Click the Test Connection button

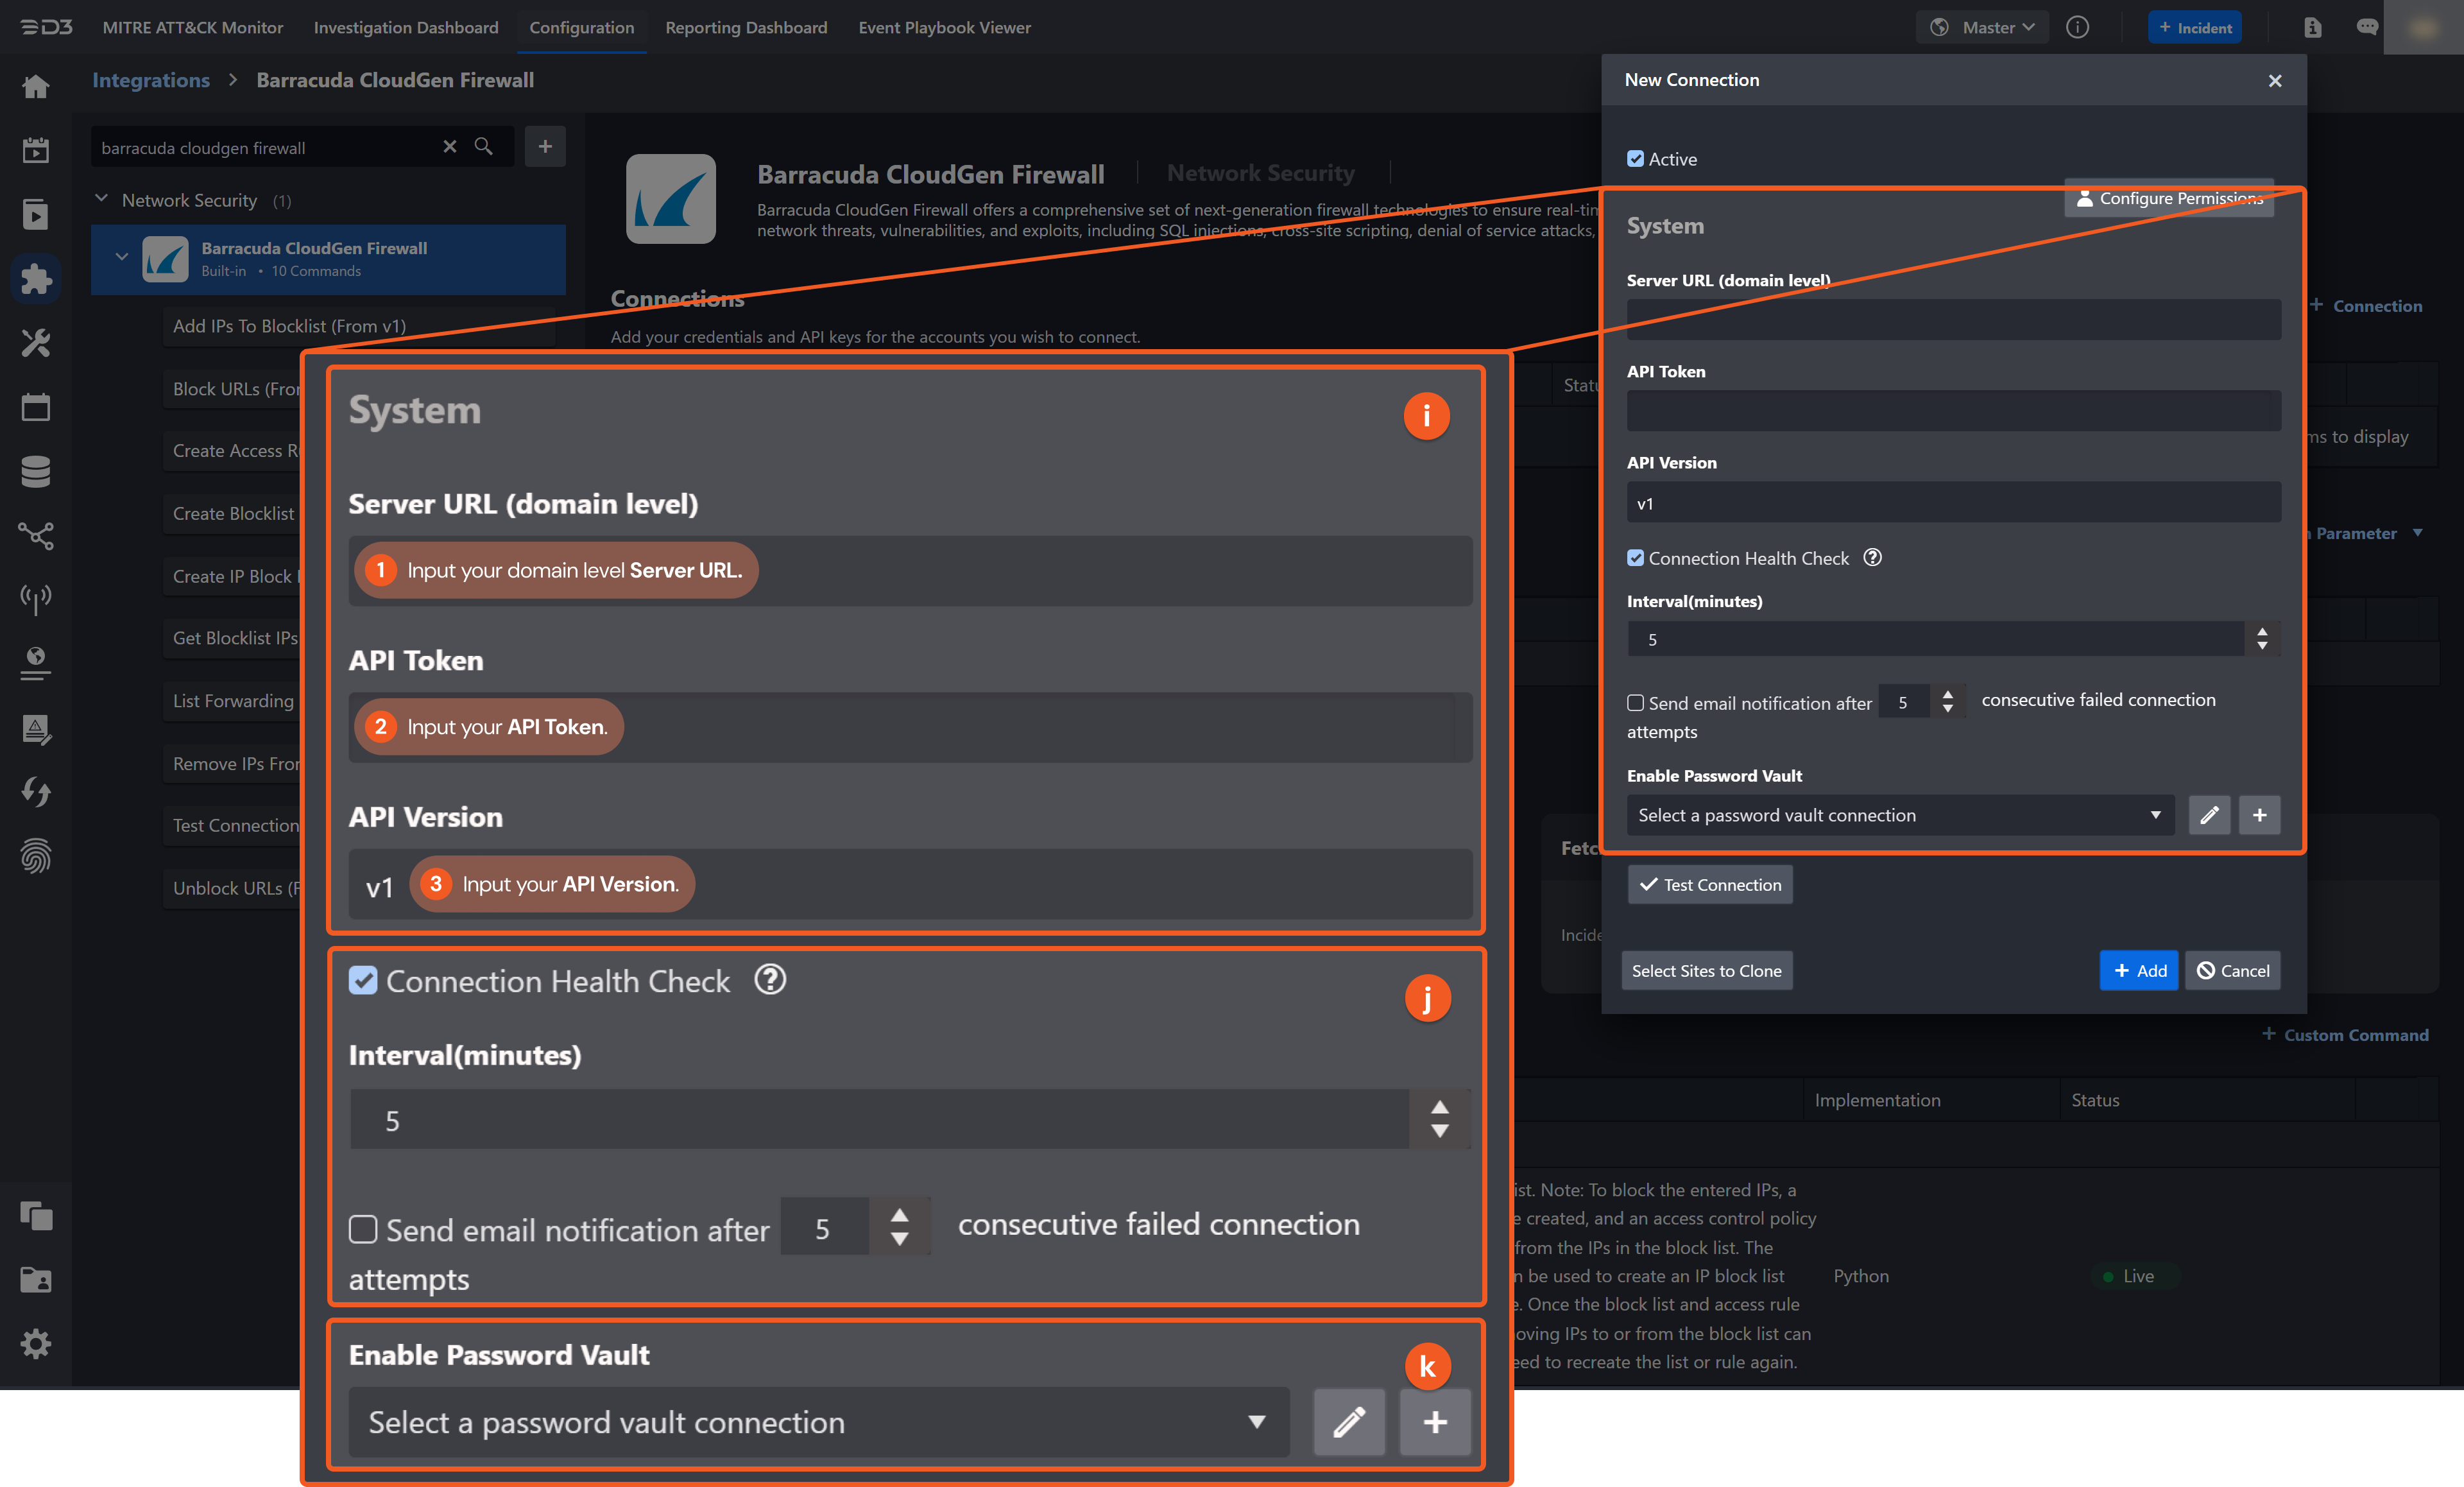(1710, 884)
